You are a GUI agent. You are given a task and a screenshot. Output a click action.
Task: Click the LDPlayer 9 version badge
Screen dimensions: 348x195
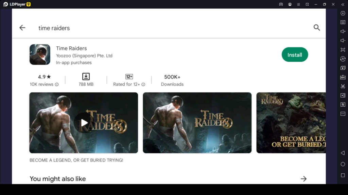point(29,4)
